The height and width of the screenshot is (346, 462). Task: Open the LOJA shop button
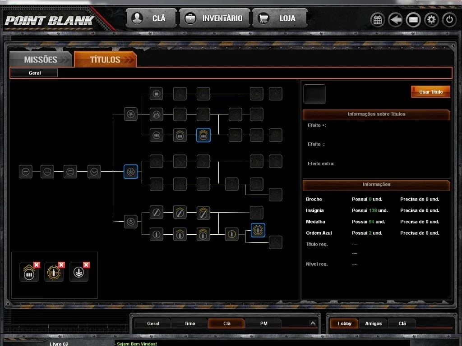(x=280, y=18)
